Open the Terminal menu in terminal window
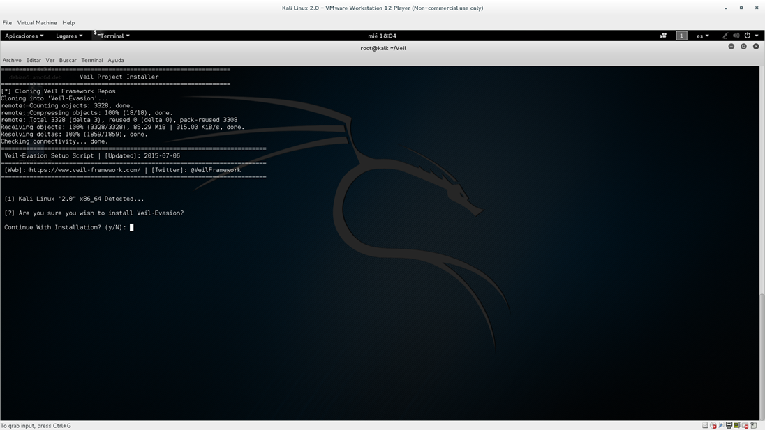Viewport: 765px width, 430px height. (92, 61)
